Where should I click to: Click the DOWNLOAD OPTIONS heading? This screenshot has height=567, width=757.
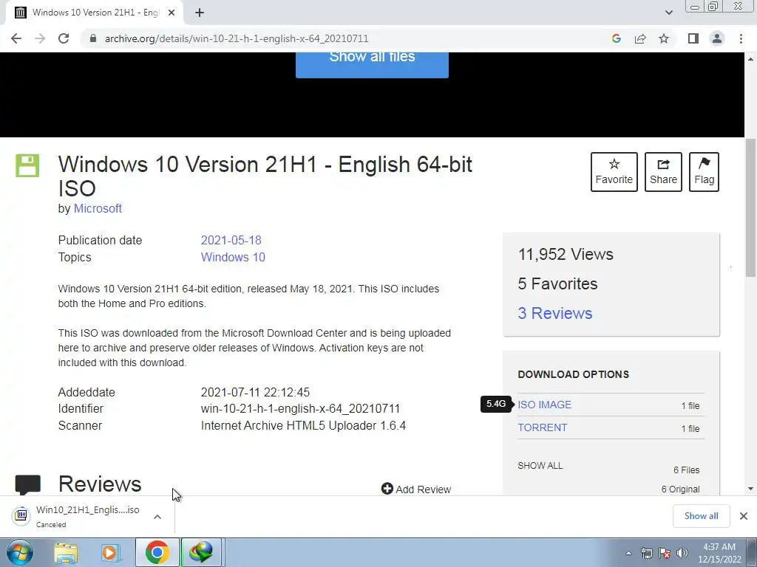573,374
